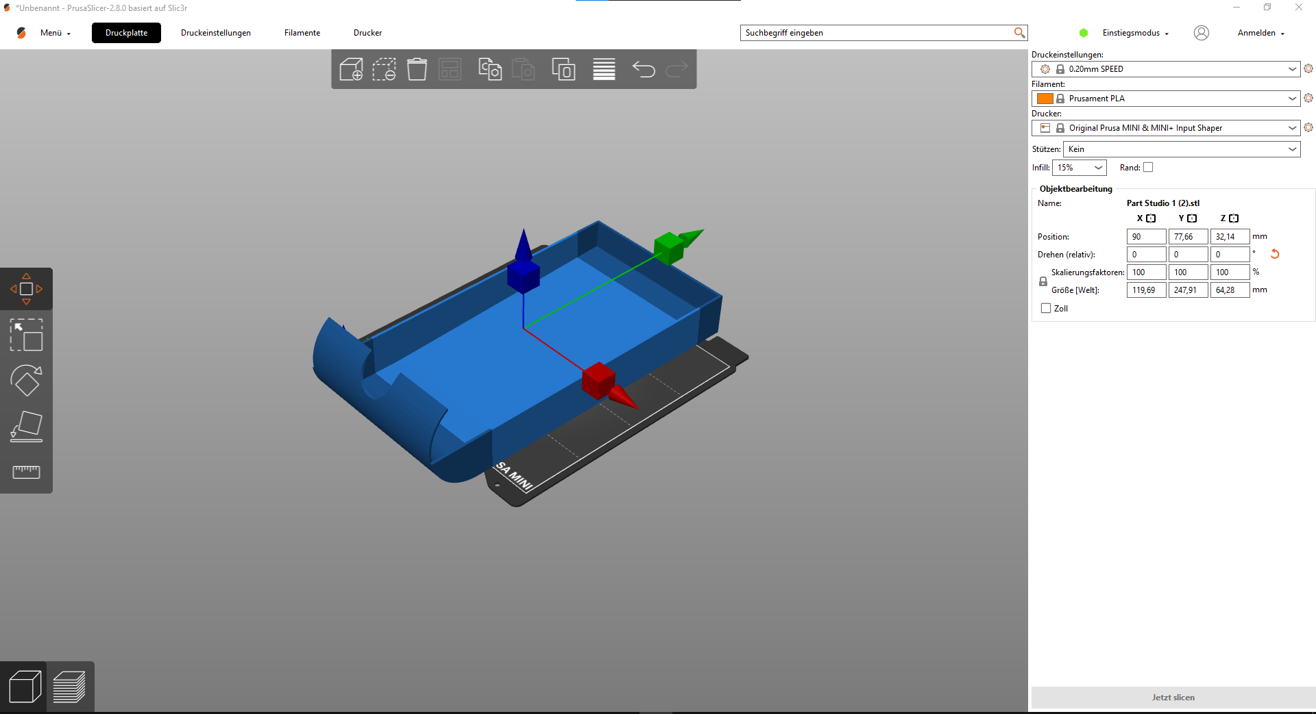The image size is (1316, 714).
Task: Click the Delete all trash icon
Action: coord(417,69)
